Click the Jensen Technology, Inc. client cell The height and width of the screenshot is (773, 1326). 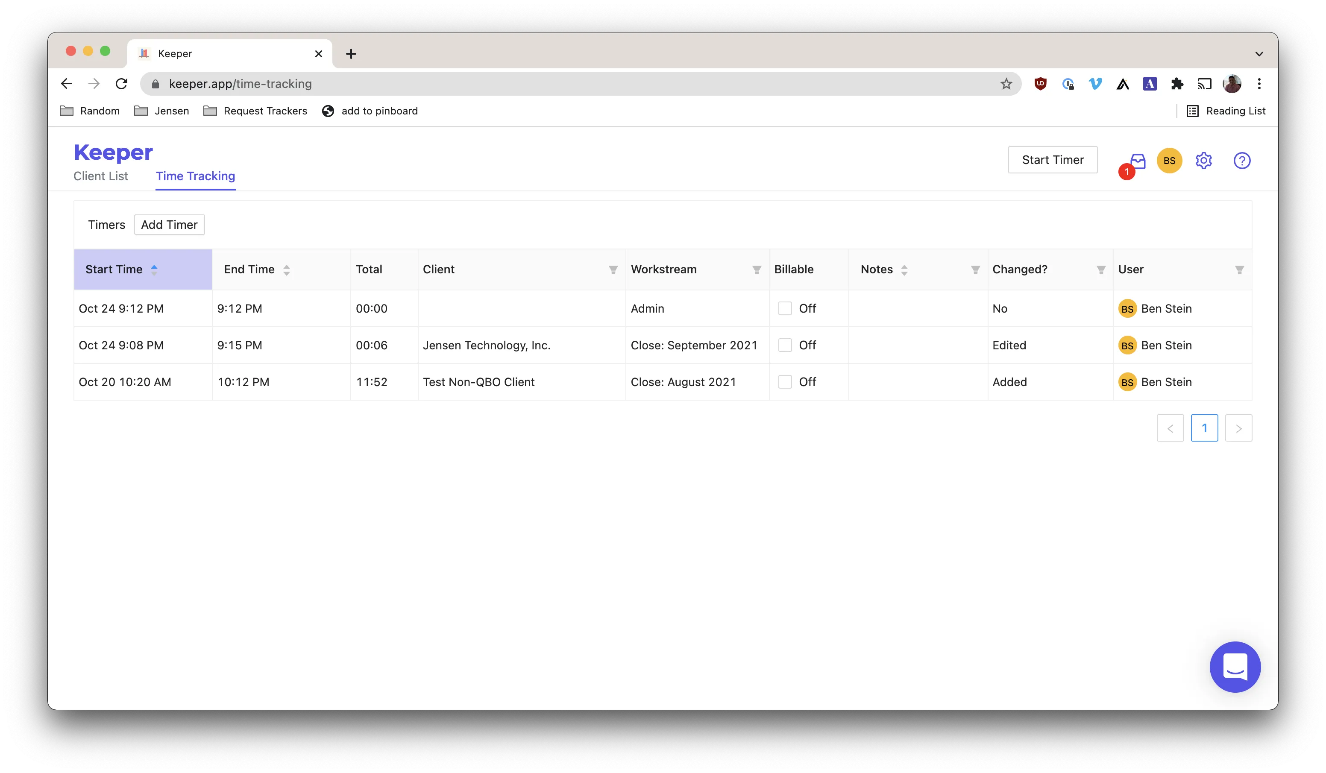pos(486,345)
